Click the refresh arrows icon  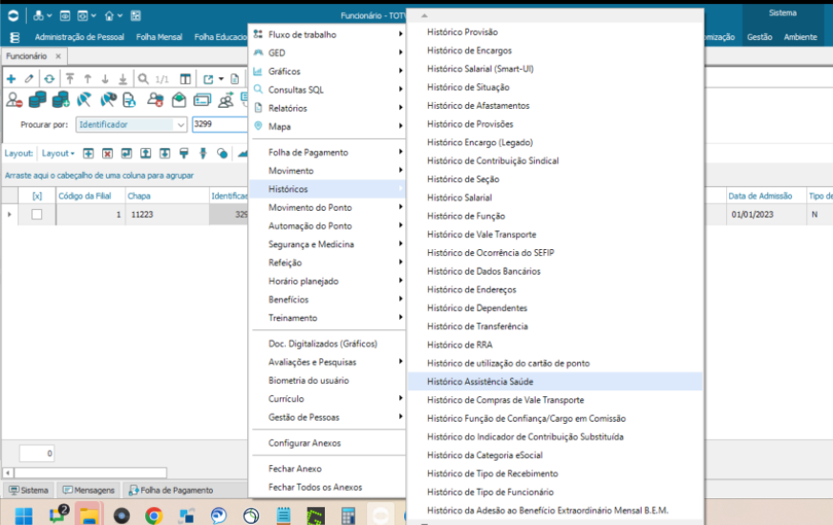(x=50, y=79)
